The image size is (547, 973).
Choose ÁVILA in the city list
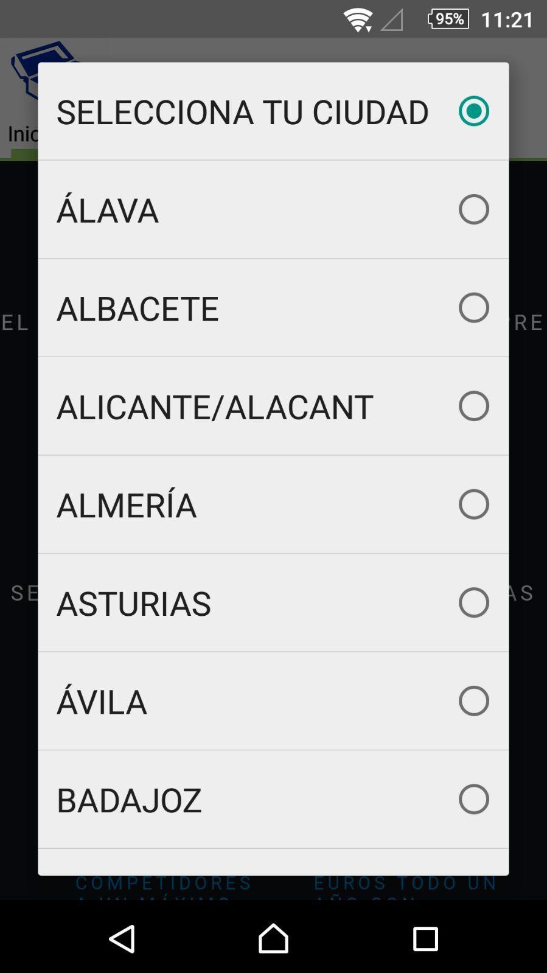[102, 702]
